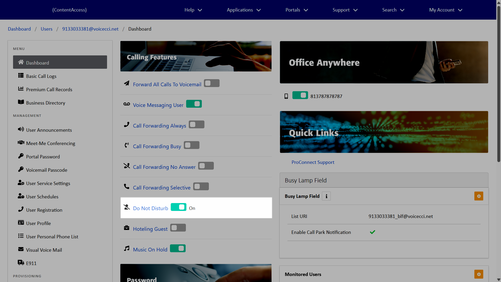Click the Voicemail Passcode key icon
This screenshot has height=282, width=501.
tap(21, 169)
